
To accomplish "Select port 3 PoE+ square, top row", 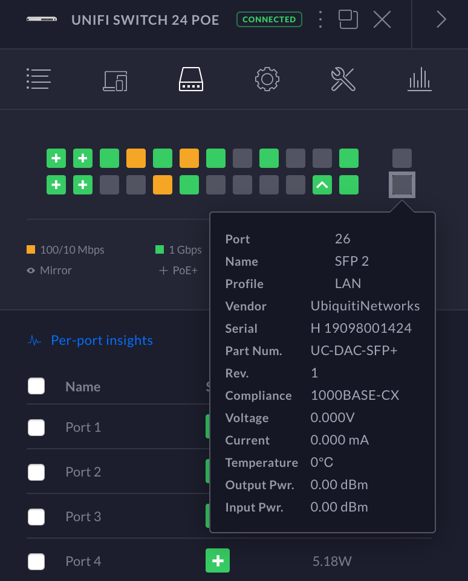I will pos(83,158).
